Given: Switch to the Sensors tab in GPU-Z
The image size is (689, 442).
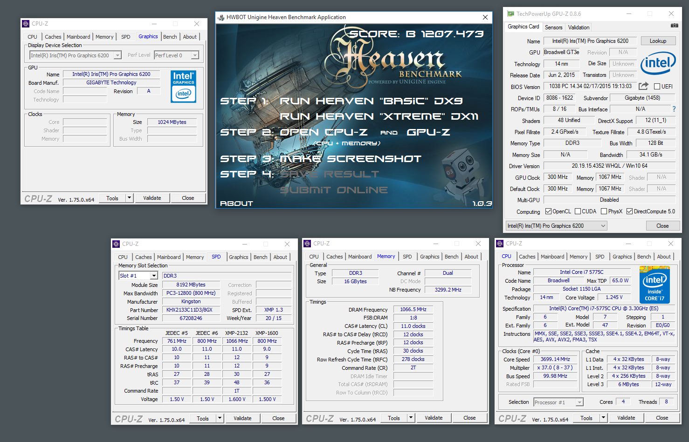Looking at the screenshot, I should [x=554, y=27].
